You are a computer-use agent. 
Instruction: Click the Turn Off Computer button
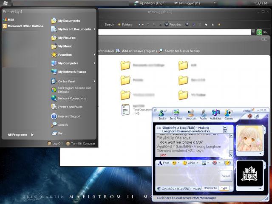81,144
